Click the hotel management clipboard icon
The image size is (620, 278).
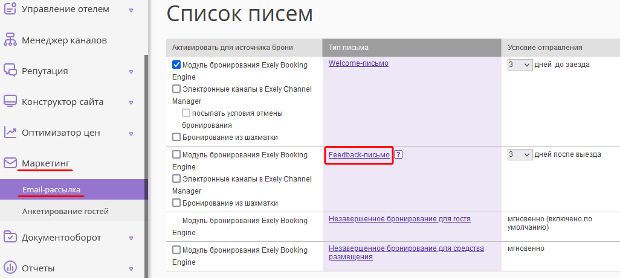coord(10,8)
